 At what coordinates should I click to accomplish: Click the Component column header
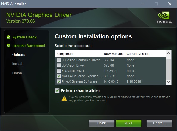coord(79,54)
